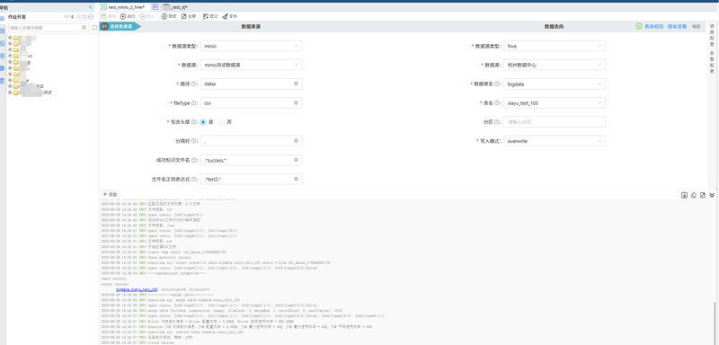Expand the first folder in the job tree
Screen dimensions: 719x345
10,38
